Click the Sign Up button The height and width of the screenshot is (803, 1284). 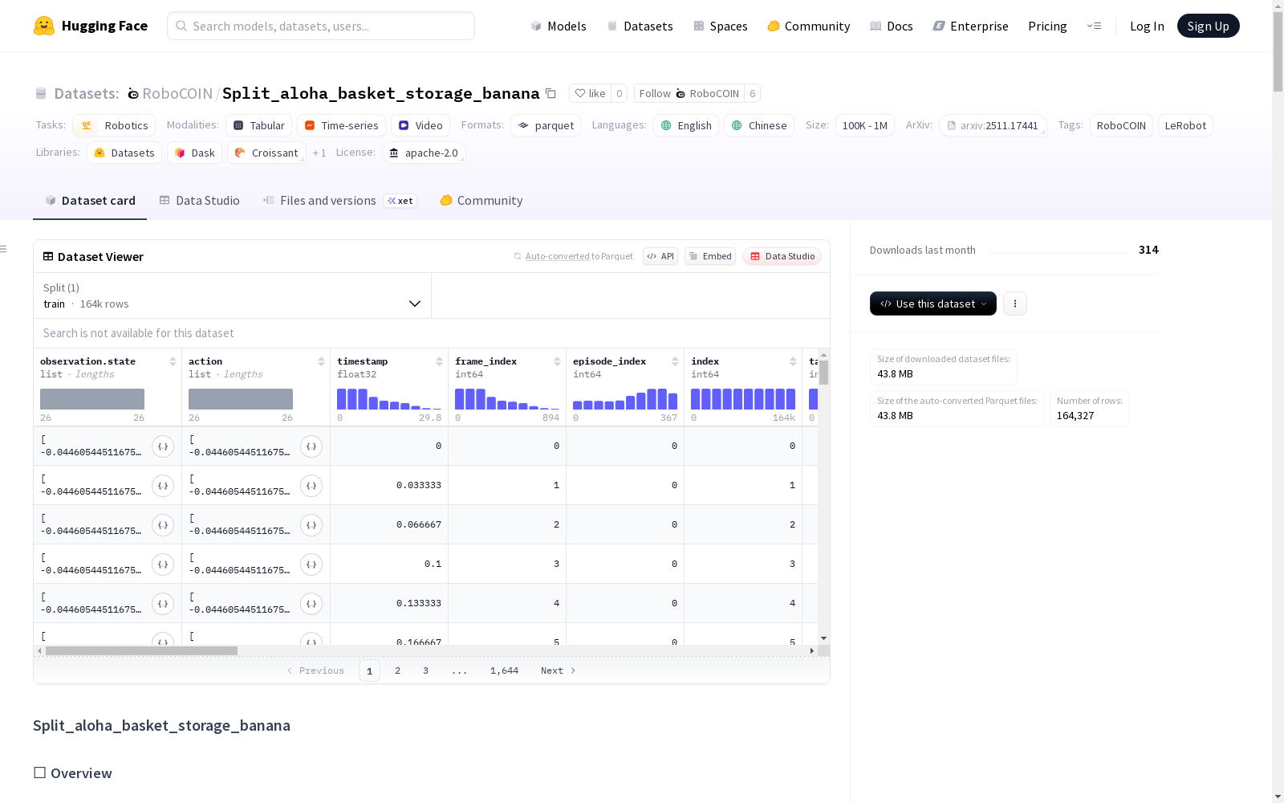[x=1209, y=26]
